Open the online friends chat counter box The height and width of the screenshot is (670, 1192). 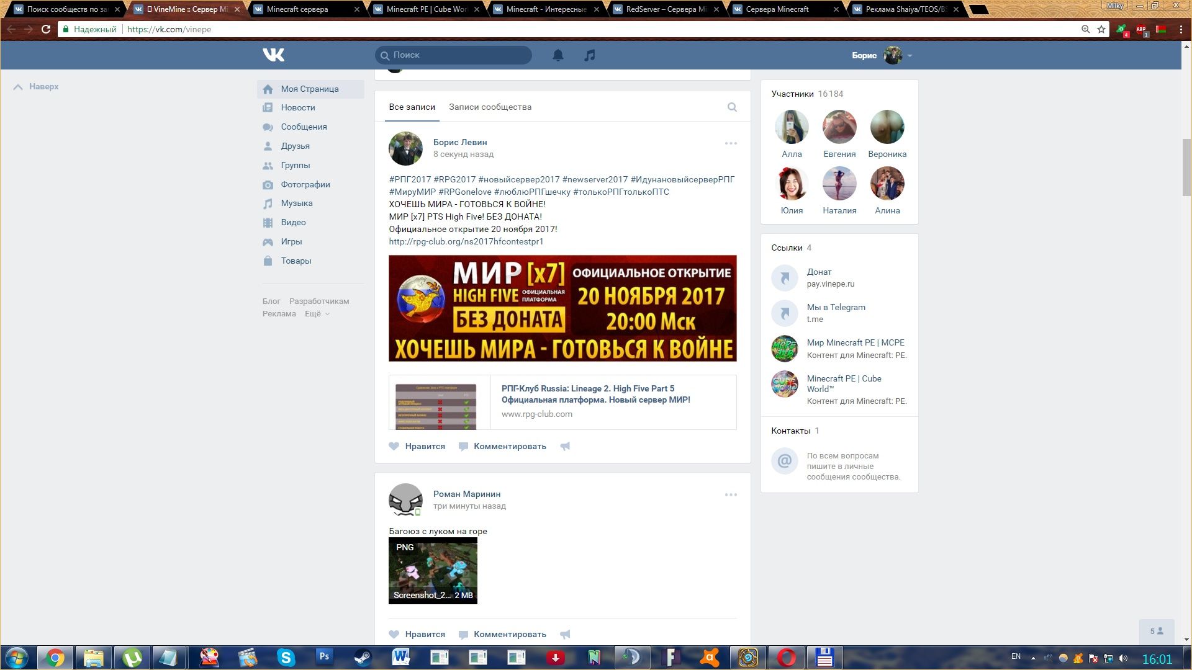(1157, 632)
